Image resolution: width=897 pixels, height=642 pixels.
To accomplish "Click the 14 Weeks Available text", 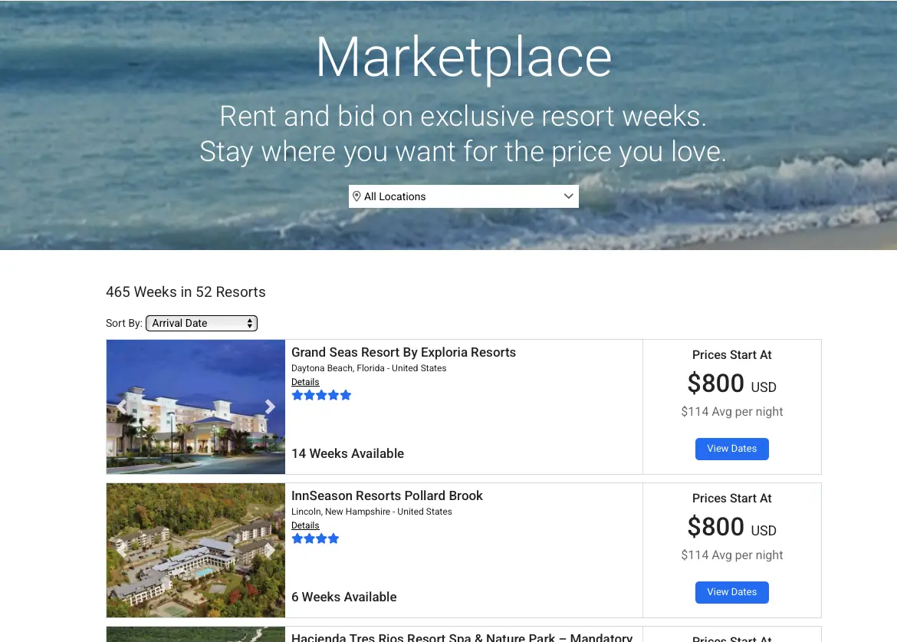I will pyautogui.click(x=347, y=454).
